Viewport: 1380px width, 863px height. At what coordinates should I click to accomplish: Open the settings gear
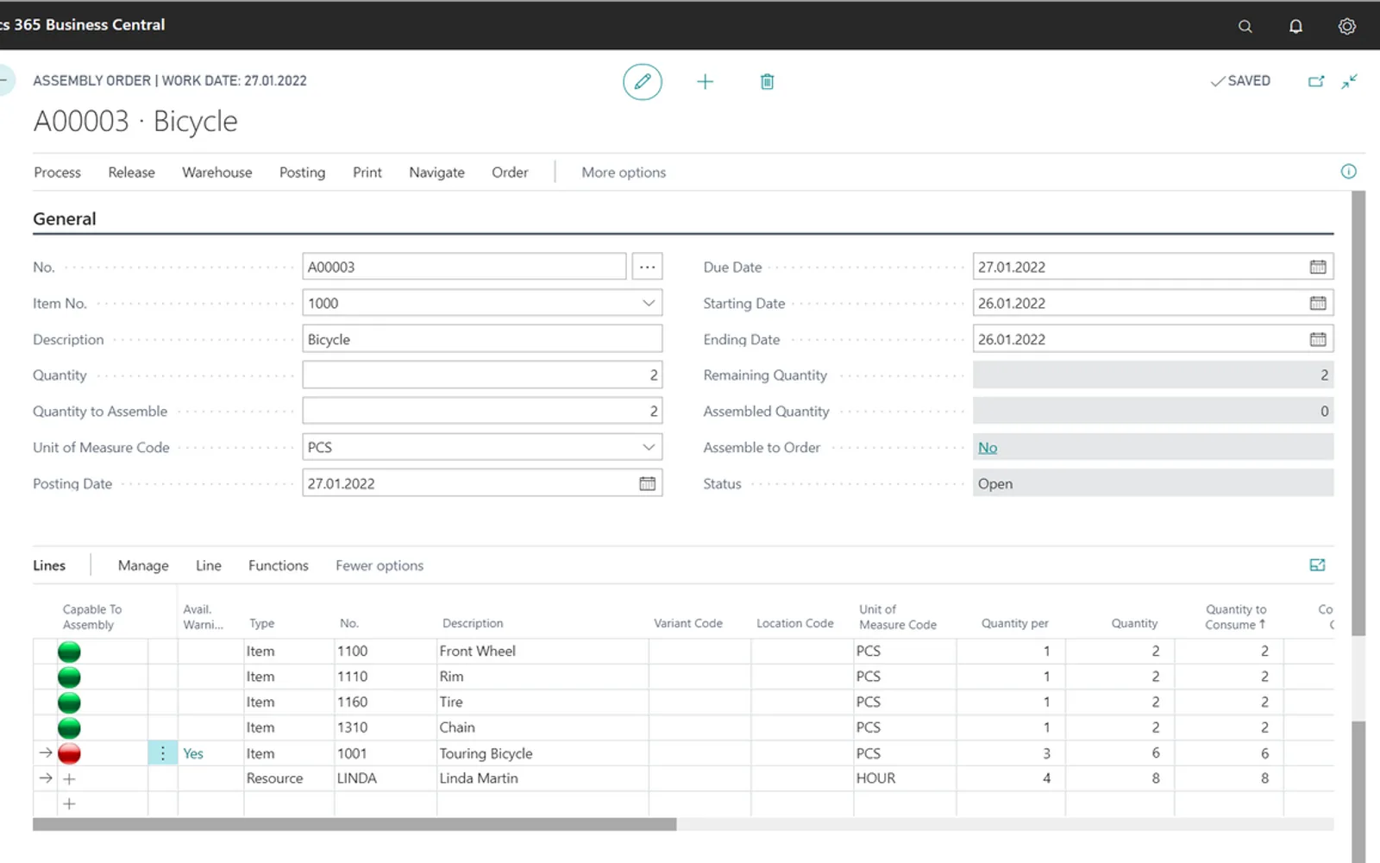[x=1346, y=26]
